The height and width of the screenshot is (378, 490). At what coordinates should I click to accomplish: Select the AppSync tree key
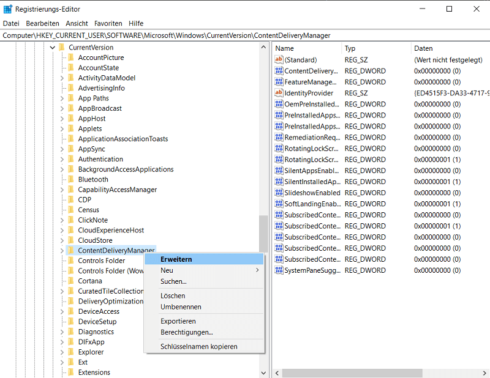pyautogui.click(x=91, y=149)
